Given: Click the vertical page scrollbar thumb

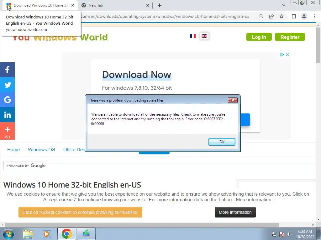Looking at the screenshot, I should (x=318, y=45).
